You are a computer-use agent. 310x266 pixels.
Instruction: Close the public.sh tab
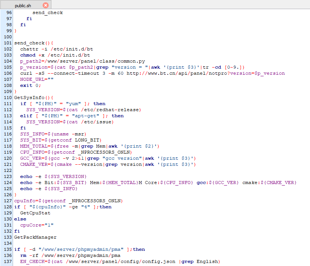(46, 5)
